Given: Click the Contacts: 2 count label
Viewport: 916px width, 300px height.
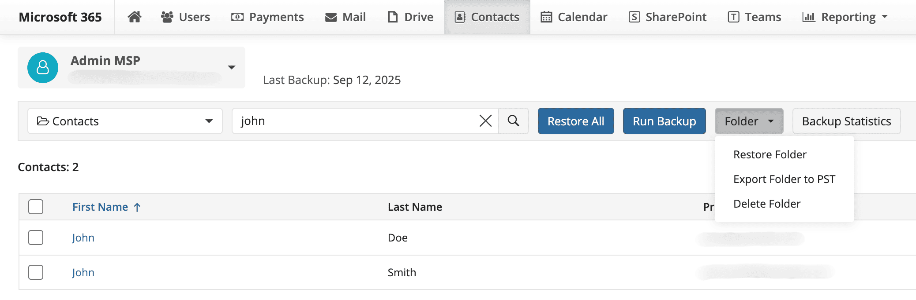Looking at the screenshot, I should pos(48,167).
